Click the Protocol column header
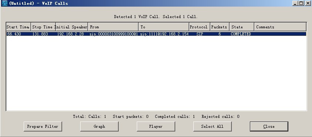 200,27
